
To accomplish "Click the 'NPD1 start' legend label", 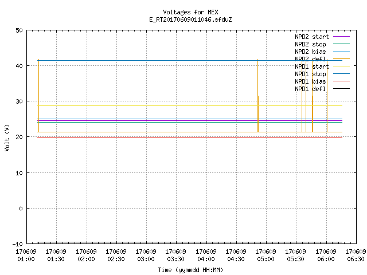I will tap(312, 66).
